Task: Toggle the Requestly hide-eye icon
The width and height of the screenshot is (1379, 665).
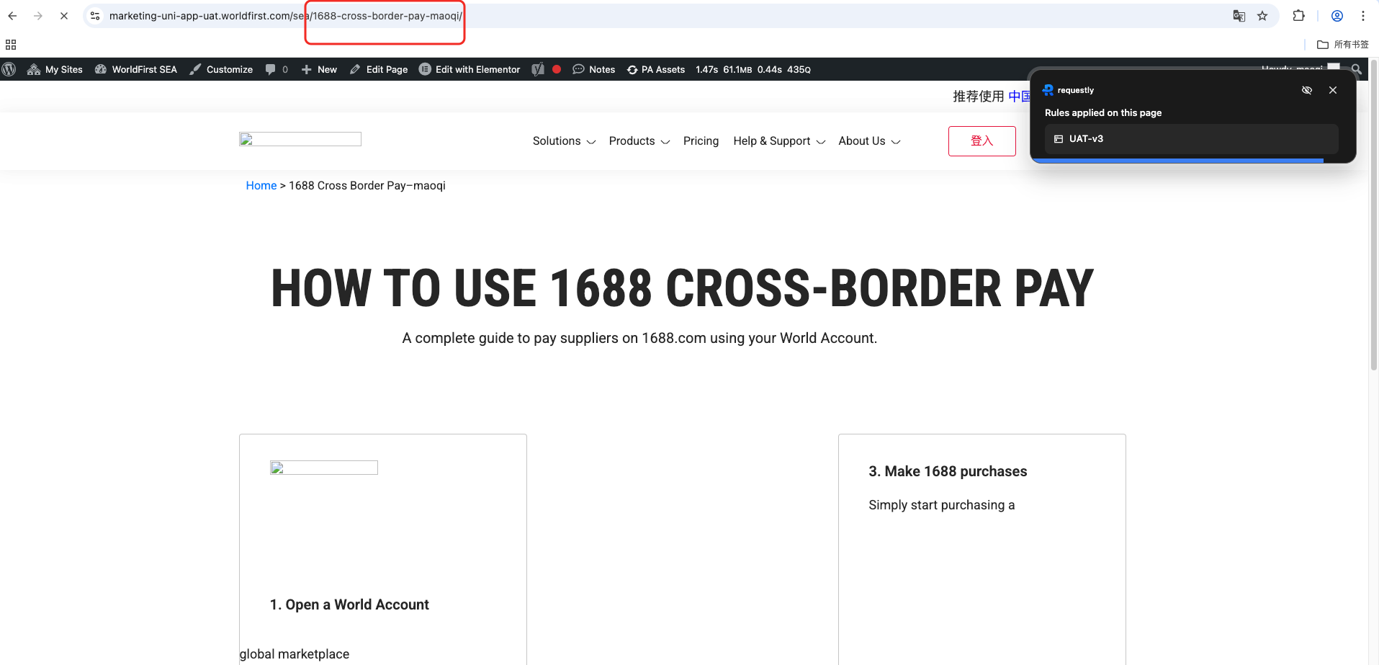Action: [1307, 90]
